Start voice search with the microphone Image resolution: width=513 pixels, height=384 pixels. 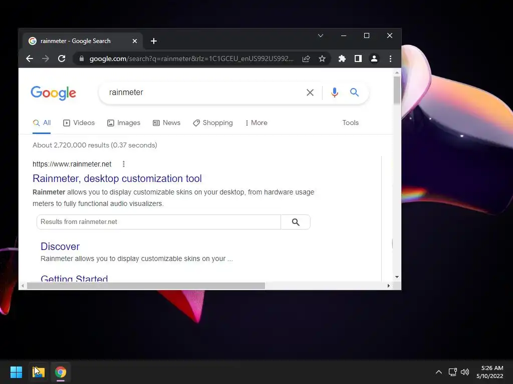(x=334, y=92)
